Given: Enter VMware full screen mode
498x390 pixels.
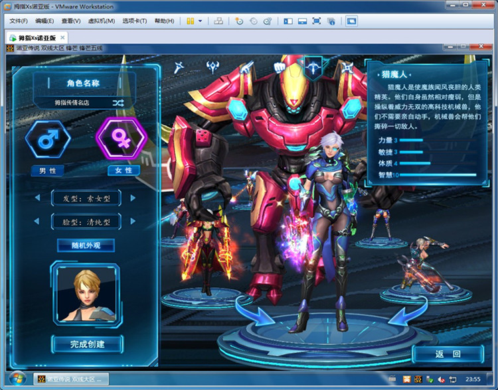Looking at the screenshot, I should [316, 21].
